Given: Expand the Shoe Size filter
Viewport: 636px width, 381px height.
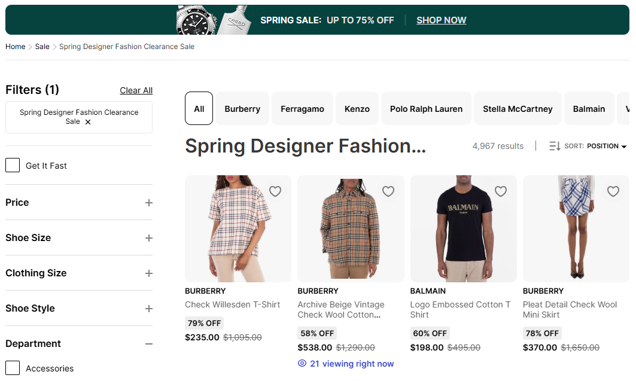Looking at the screenshot, I should 149,238.
